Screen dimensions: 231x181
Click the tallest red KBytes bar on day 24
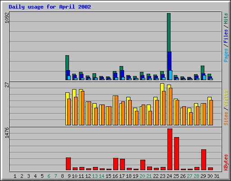coord(170,149)
